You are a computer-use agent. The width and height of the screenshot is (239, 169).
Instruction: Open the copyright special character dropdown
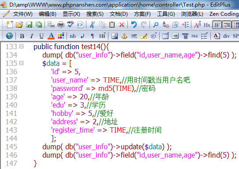pos(153,36)
